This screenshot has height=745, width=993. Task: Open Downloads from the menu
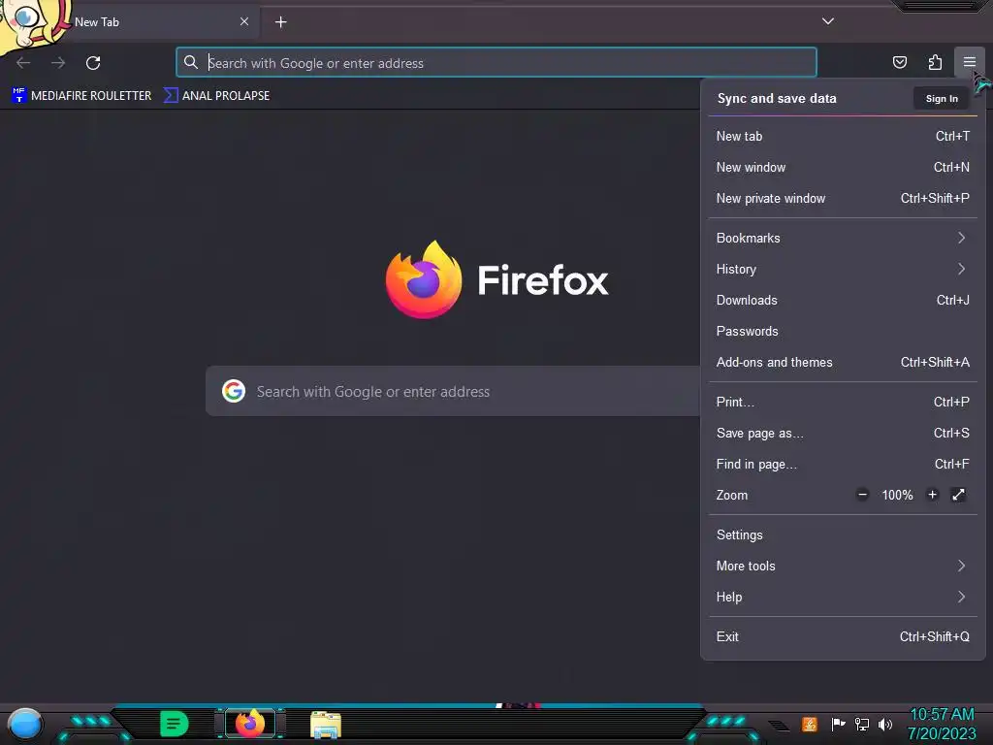[x=843, y=301]
